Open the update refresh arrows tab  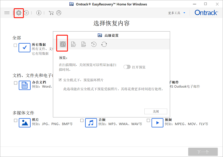pos(104,44)
